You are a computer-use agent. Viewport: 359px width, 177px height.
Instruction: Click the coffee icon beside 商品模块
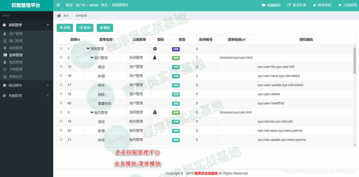click(4, 85)
